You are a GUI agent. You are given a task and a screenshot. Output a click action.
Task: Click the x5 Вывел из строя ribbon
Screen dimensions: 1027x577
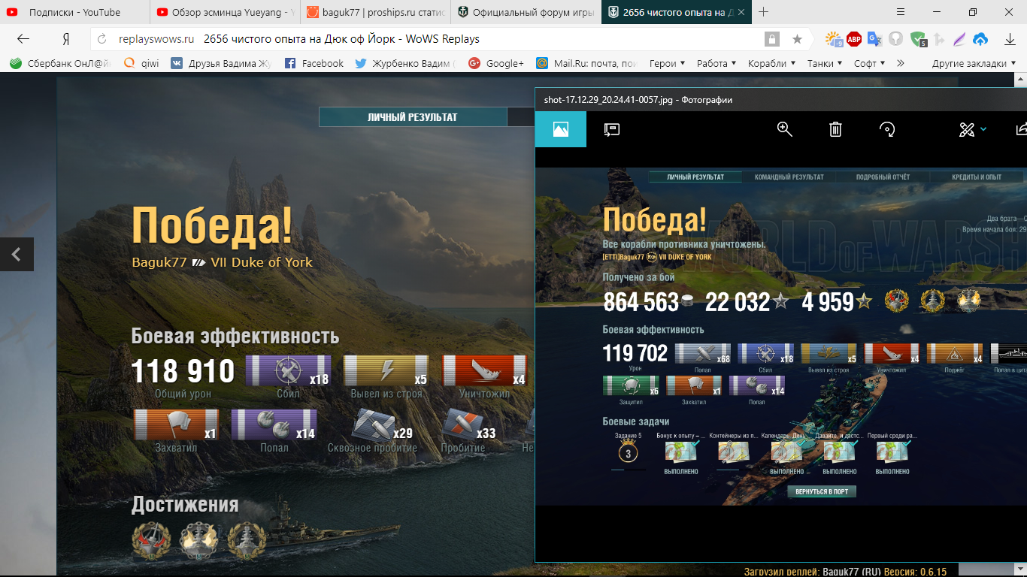pos(386,370)
